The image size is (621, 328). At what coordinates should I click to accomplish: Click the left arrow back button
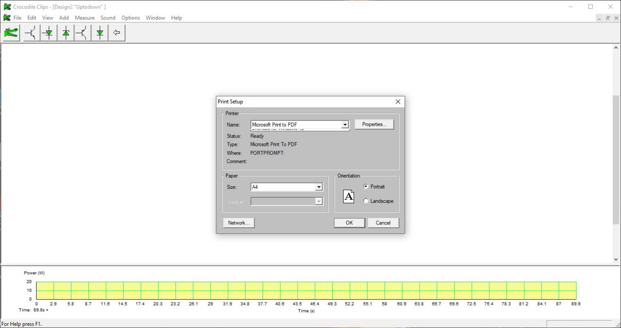click(x=117, y=33)
